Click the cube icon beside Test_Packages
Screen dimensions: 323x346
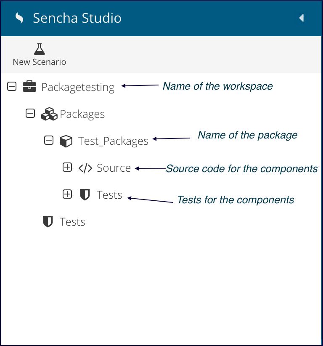(66, 141)
